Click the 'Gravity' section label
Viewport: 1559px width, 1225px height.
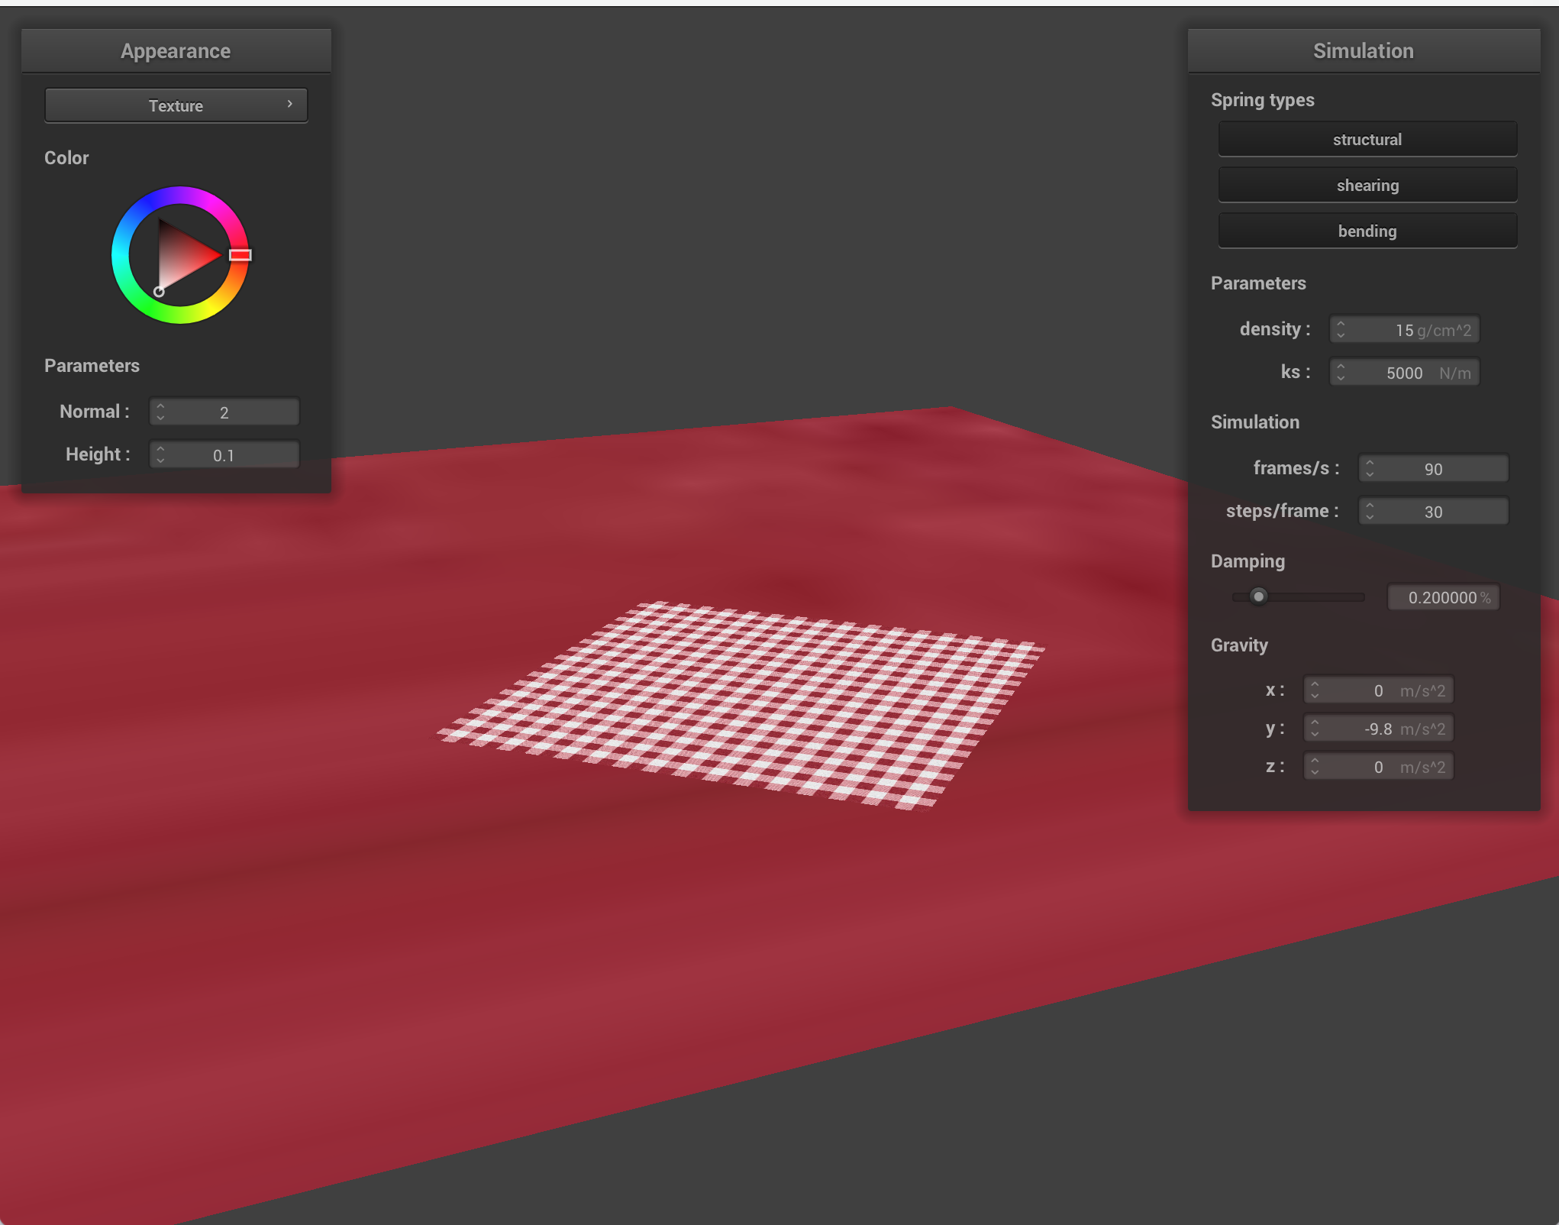[x=1239, y=645]
